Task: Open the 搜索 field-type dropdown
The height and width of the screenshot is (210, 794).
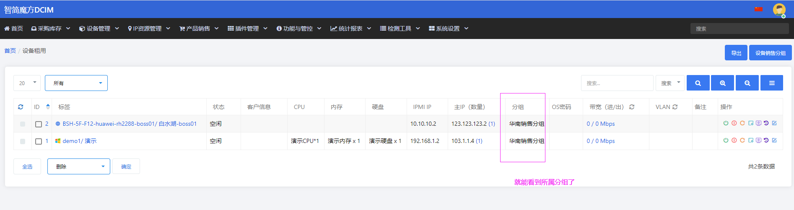Action: [x=670, y=83]
